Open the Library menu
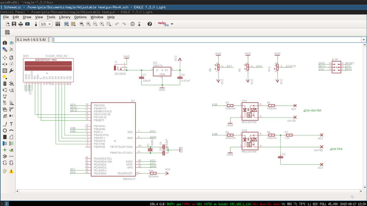 tap(65, 17)
